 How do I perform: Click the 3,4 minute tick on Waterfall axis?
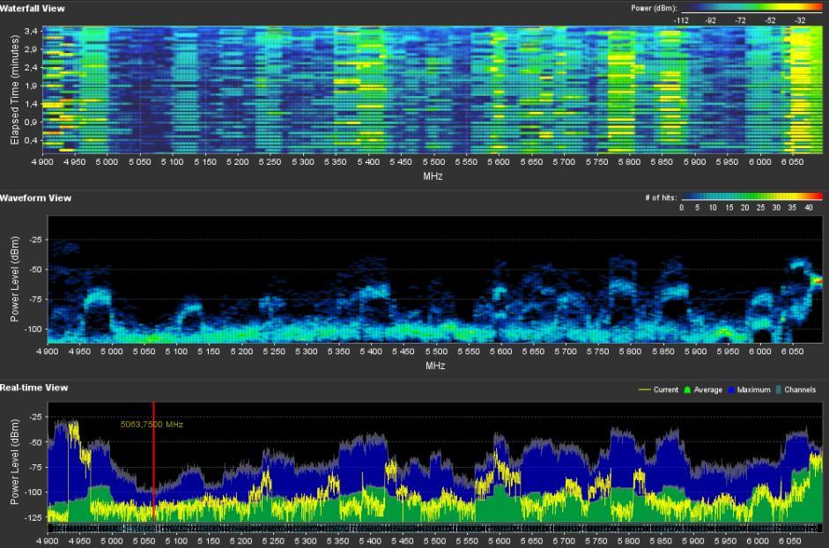pos(31,32)
